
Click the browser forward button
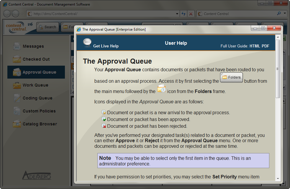point(16,14)
